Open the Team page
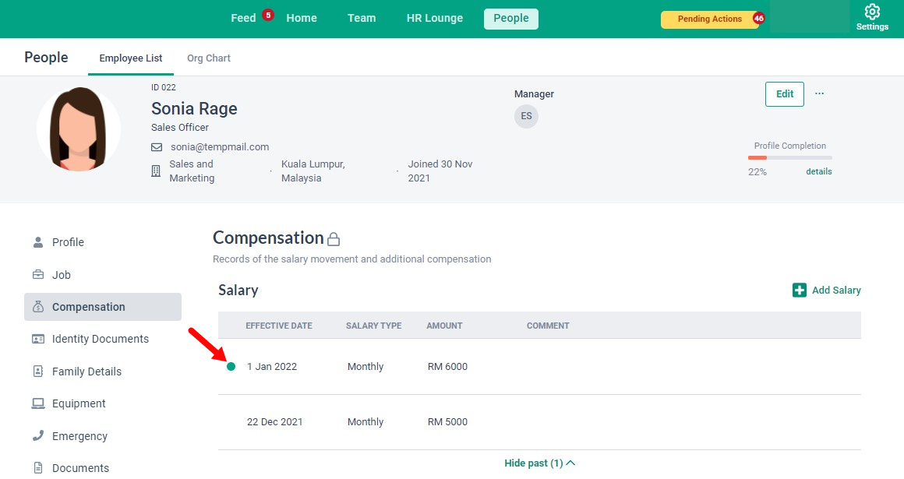This screenshot has height=479, width=904. [362, 18]
